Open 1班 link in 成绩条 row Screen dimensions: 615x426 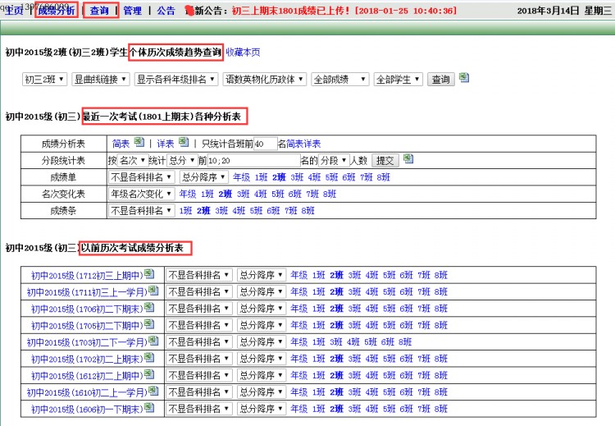pyautogui.click(x=185, y=211)
